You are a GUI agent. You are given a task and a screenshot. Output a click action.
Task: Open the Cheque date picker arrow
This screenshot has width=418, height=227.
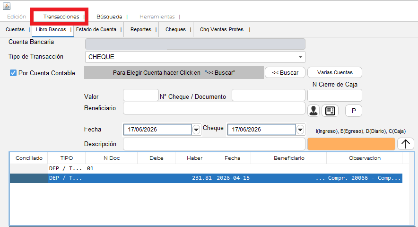click(x=300, y=130)
